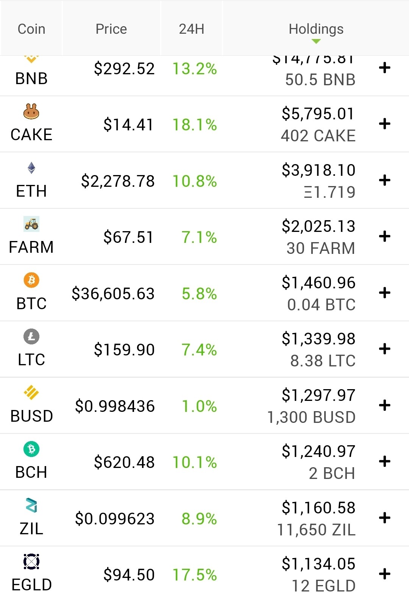Expand the BNB row with plus

click(385, 68)
